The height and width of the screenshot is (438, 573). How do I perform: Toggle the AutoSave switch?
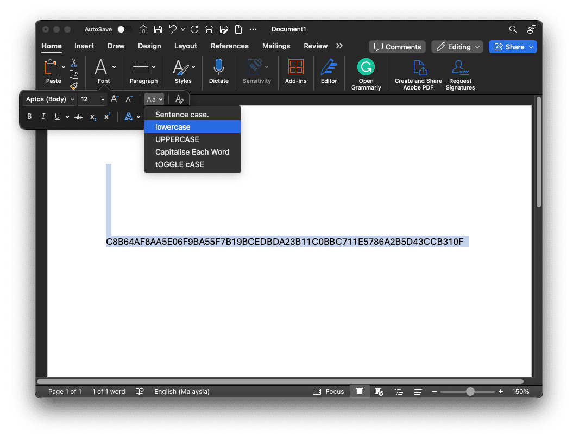[122, 29]
